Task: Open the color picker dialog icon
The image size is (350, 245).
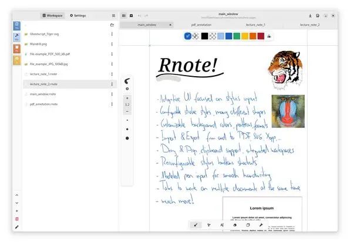Action: pyautogui.click(x=269, y=36)
